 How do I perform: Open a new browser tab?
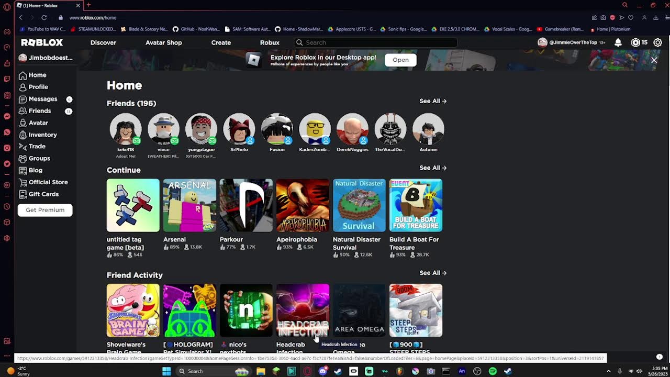pyautogui.click(x=88, y=5)
